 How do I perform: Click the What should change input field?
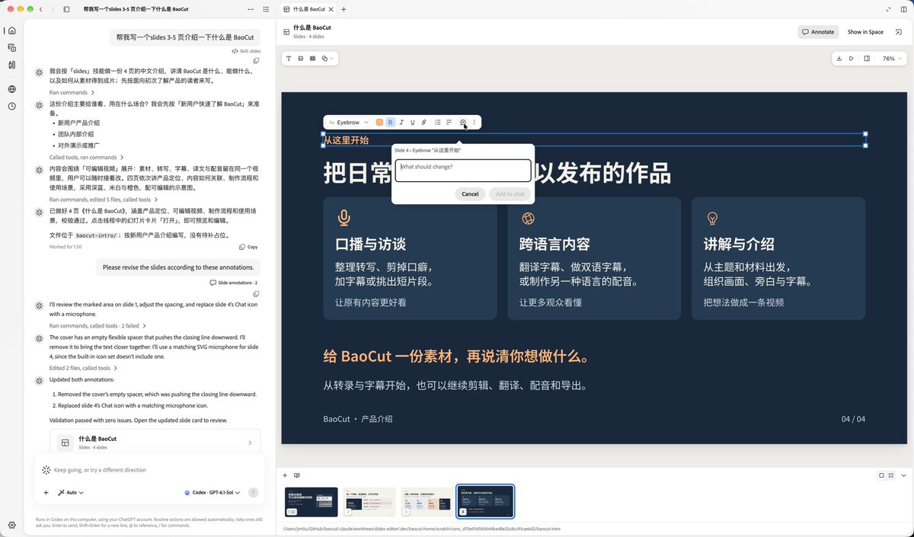coord(462,170)
